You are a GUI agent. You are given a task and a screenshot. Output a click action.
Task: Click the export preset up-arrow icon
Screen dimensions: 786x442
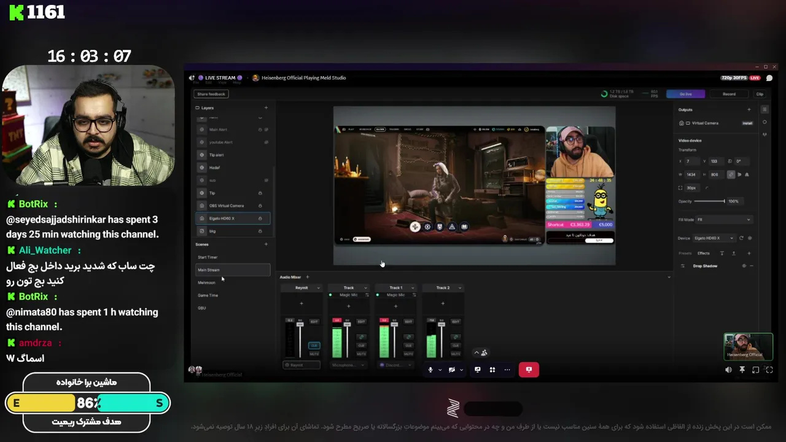coord(734,253)
